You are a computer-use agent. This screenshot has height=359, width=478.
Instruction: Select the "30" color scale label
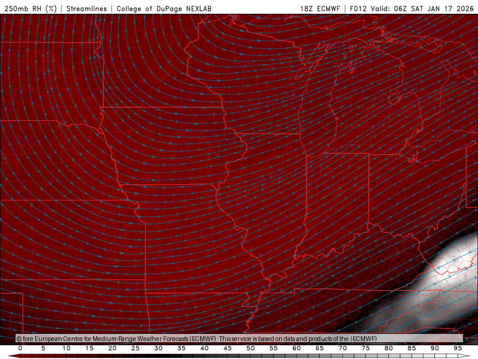(158, 348)
